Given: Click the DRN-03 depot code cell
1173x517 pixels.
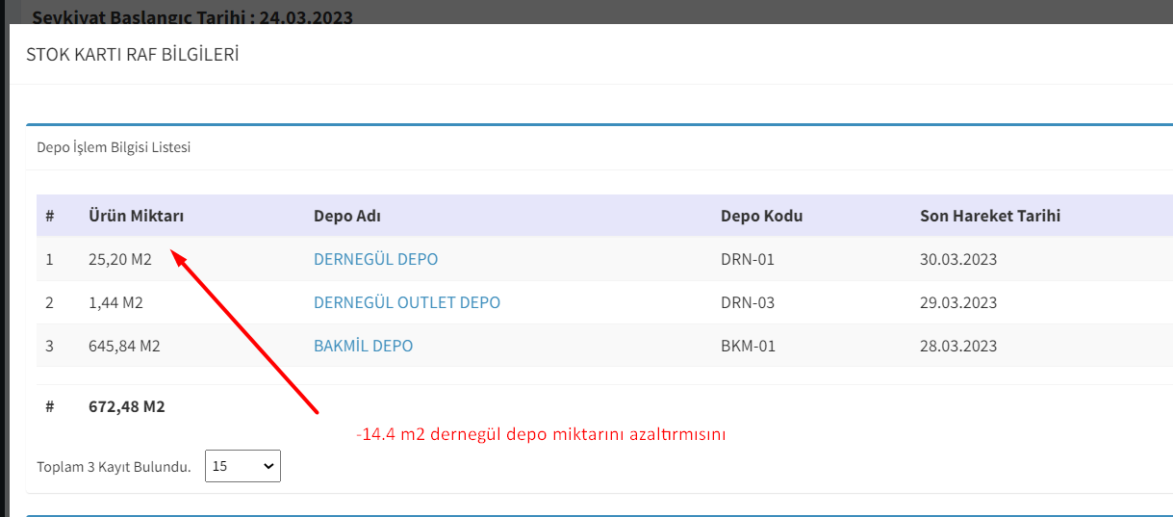Looking at the screenshot, I should (x=747, y=302).
